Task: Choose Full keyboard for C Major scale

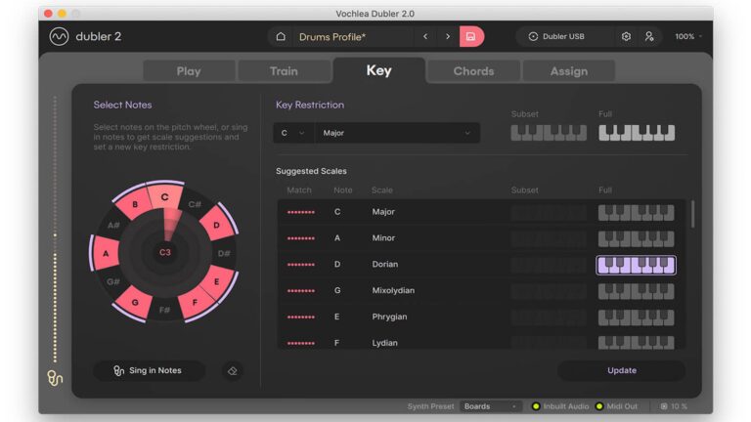Action: point(636,212)
